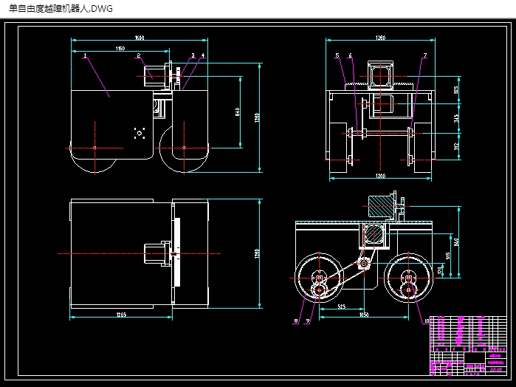Click part callout number 2
The width and height of the screenshot is (516, 387).
[138, 55]
